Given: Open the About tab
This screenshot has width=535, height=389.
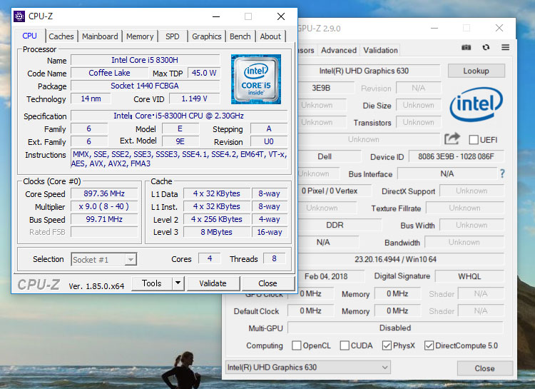Looking at the screenshot, I should 270,36.
